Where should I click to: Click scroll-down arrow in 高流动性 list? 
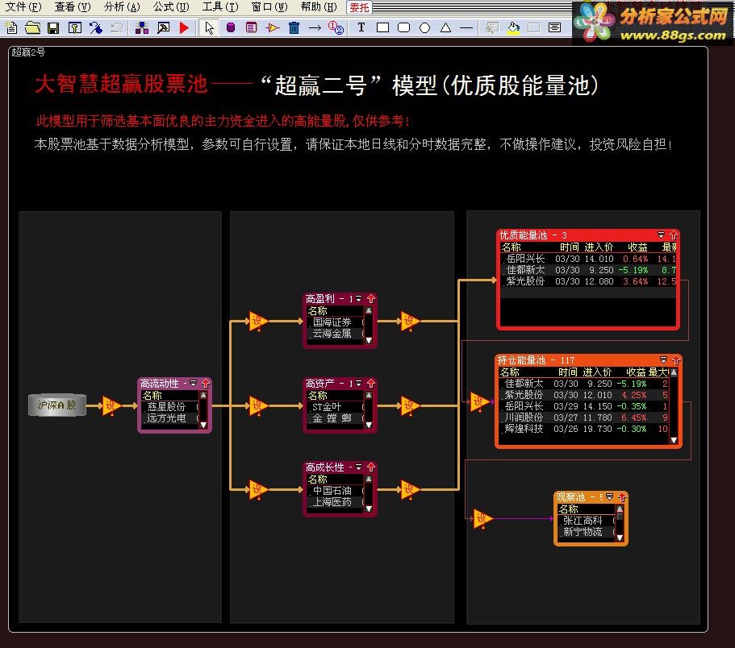pyautogui.click(x=203, y=425)
